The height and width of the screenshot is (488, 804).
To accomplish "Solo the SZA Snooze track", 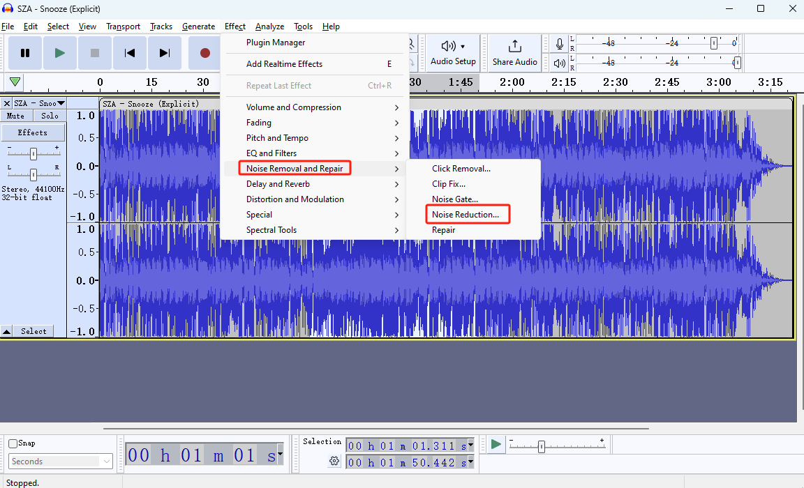I will [x=50, y=116].
